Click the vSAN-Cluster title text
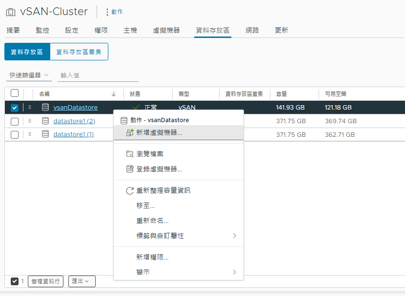The image size is (405, 296). point(54,12)
